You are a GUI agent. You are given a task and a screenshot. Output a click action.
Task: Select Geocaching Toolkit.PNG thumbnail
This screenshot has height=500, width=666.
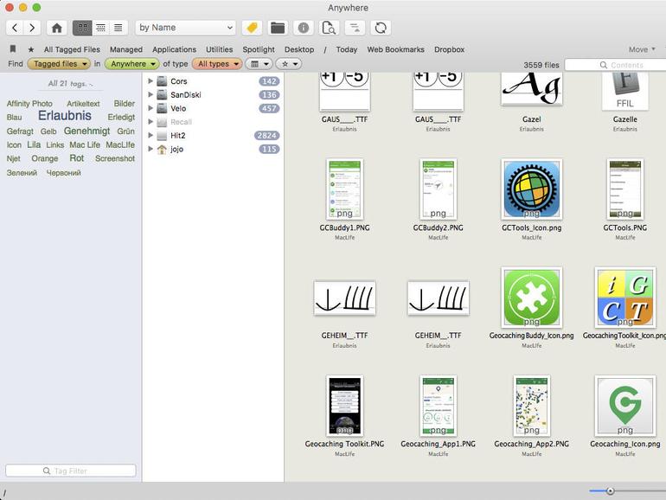344,406
